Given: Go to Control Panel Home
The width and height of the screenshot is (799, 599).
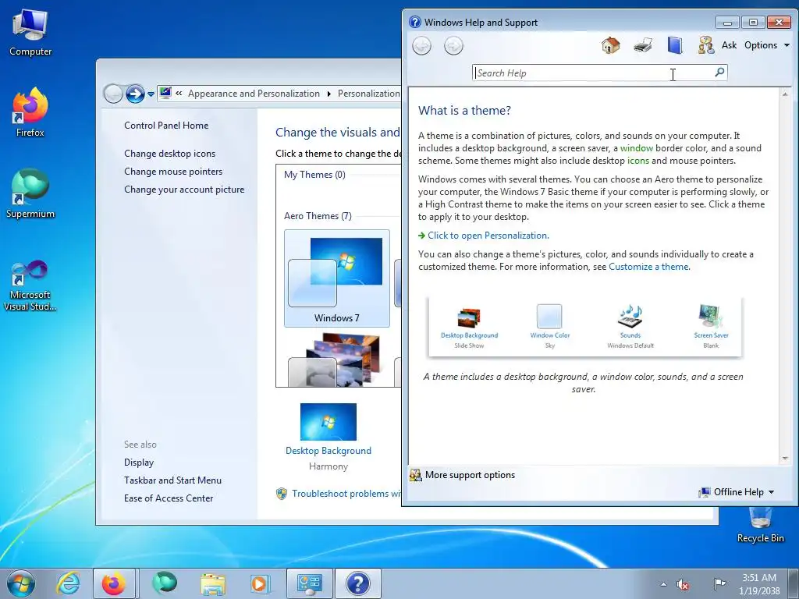Looking at the screenshot, I should pos(166,126).
